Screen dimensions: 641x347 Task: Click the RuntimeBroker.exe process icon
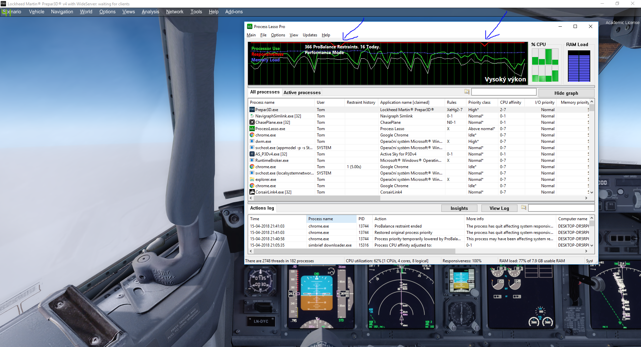point(252,160)
